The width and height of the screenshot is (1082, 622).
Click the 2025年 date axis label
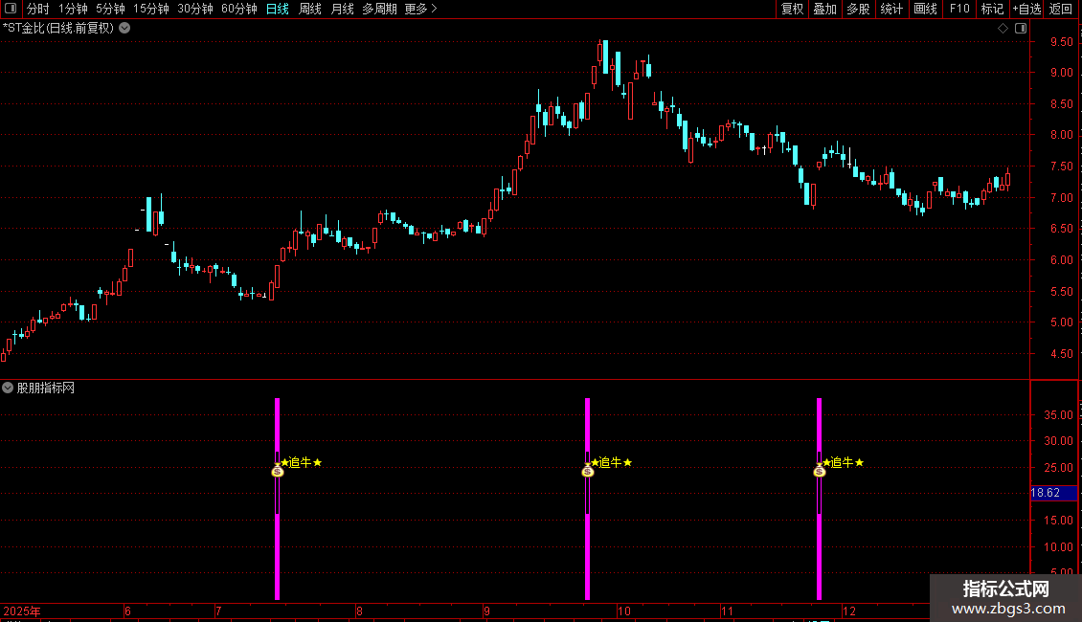(22, 611)
